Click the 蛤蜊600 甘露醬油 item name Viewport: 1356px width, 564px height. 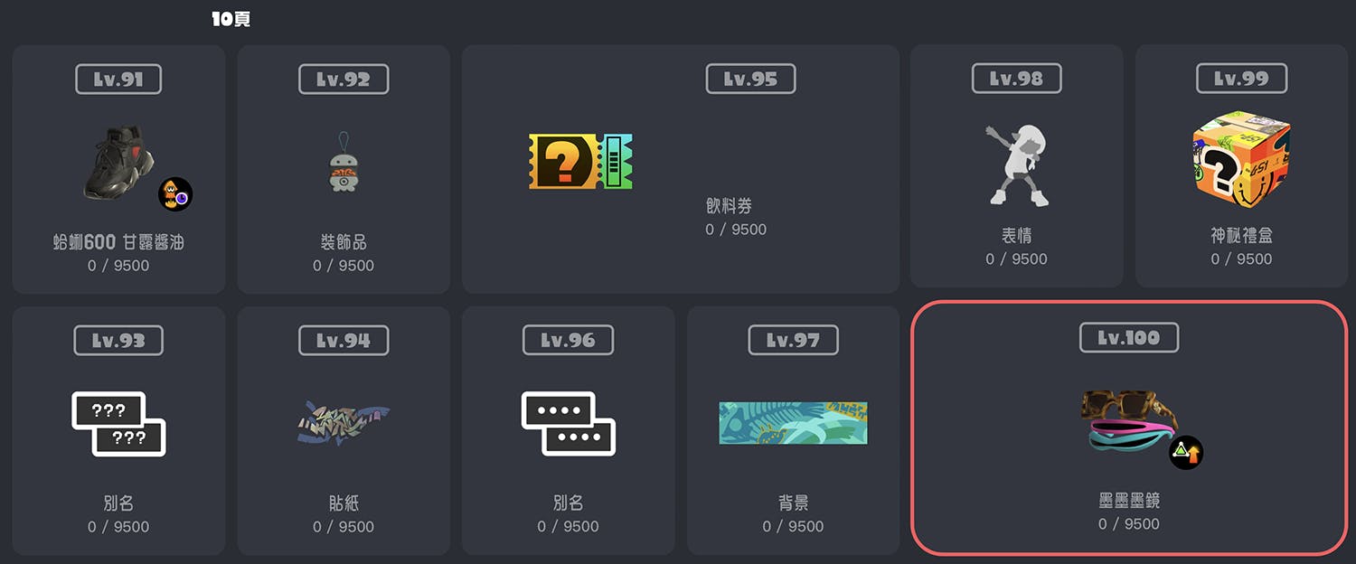pyautogui.click(x=118, y=242)
